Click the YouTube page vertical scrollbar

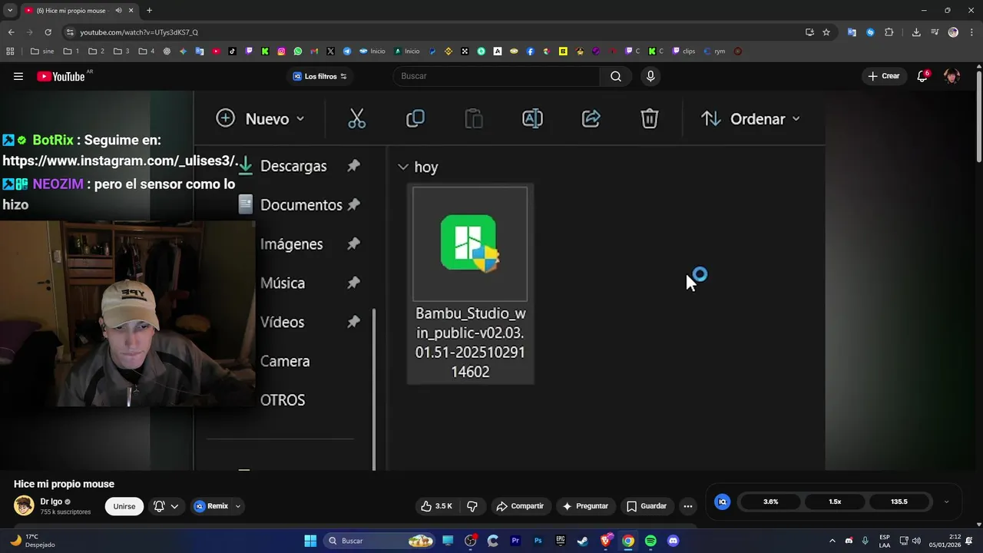click(x=978, y=117)
